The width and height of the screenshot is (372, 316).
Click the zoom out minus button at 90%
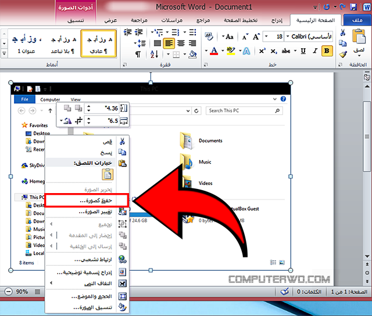point(8,292)
